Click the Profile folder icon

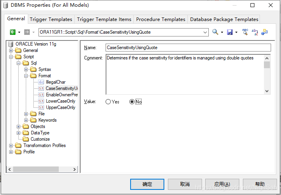(x=18, y=152)
